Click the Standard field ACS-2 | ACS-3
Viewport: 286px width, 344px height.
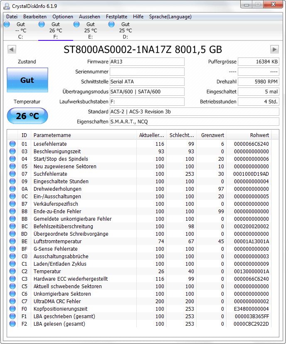tap(194, 112)
